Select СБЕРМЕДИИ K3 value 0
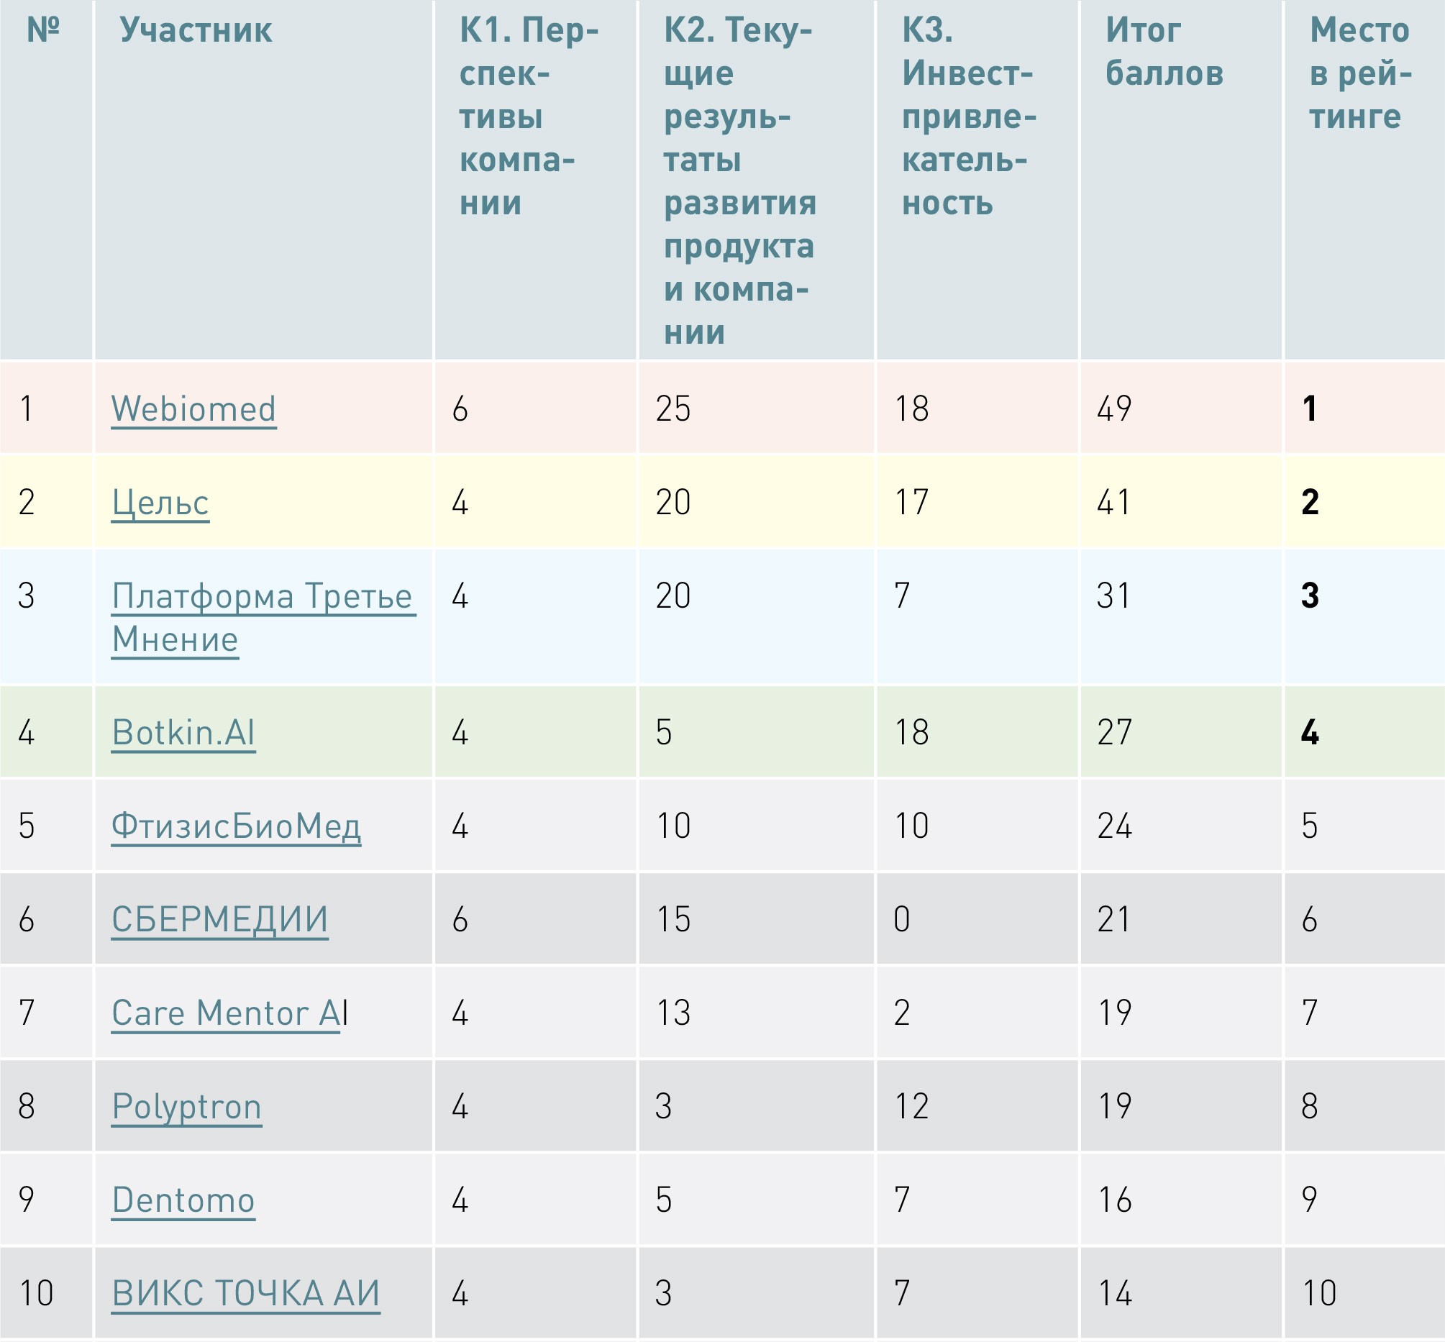The height and width of the screenshot is (1342, 1445). click(902, 919)
